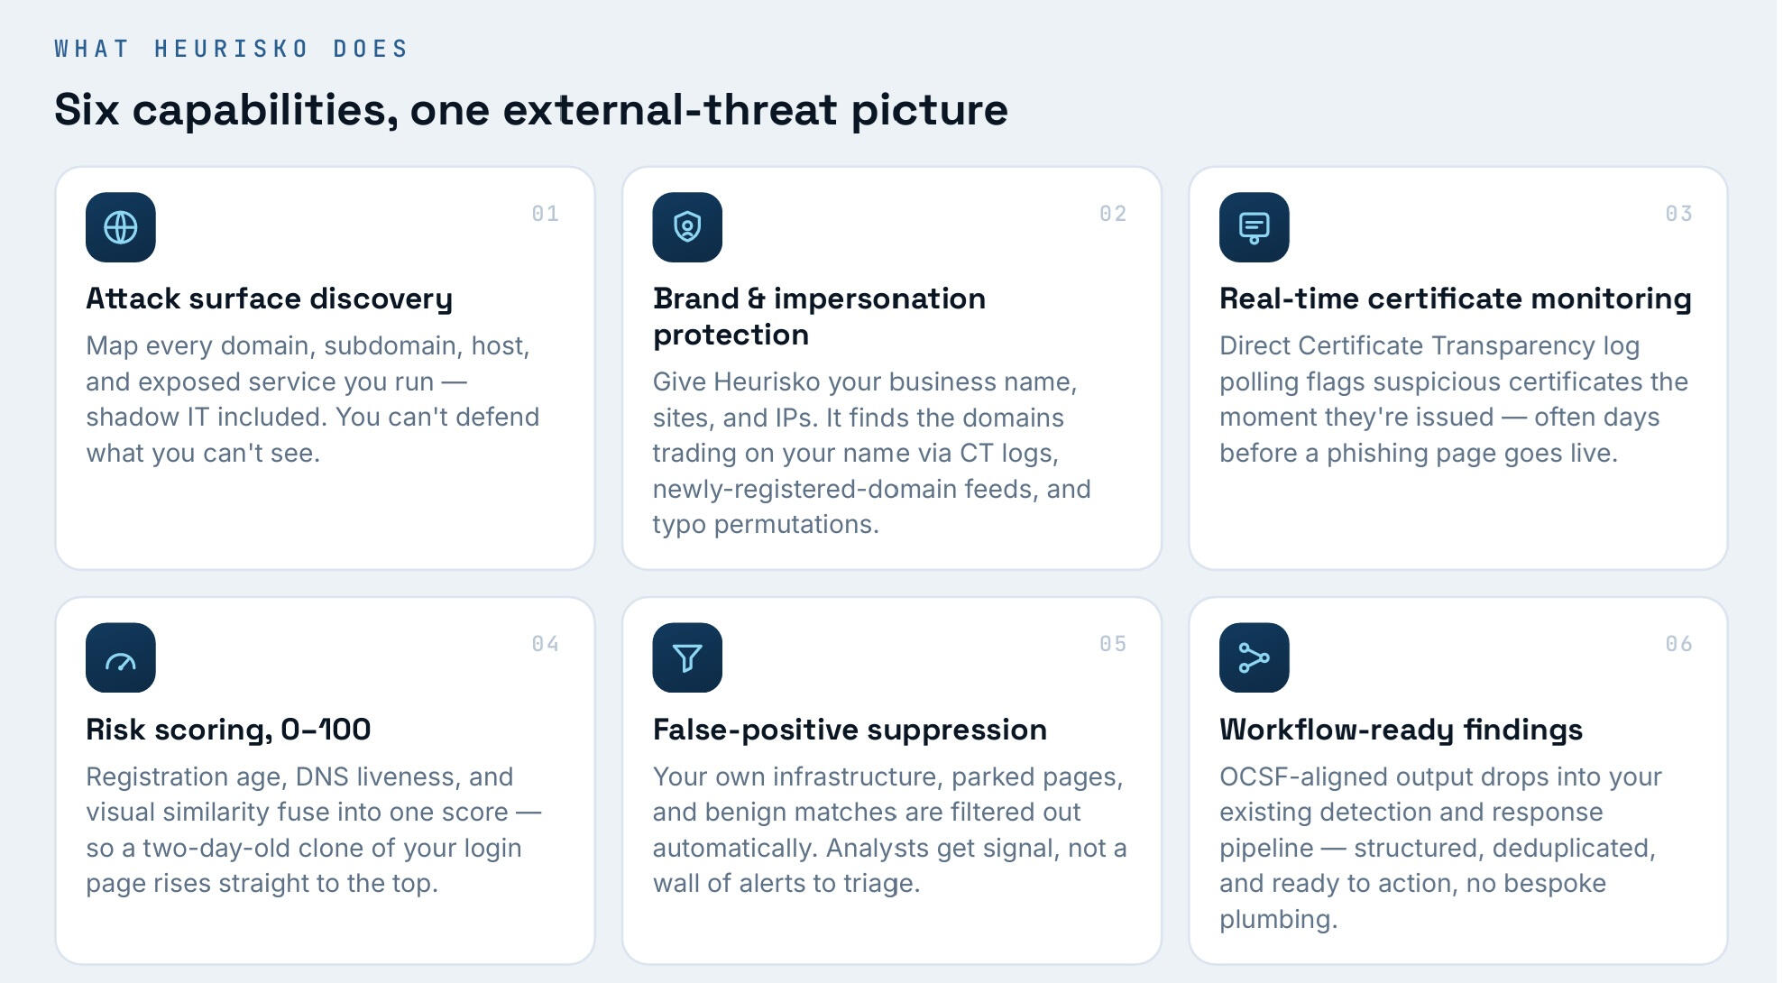Screen dimensions: 1783x983
Task: Click the gauge icon for Risk scoring
Action: (x=121, y=657)
